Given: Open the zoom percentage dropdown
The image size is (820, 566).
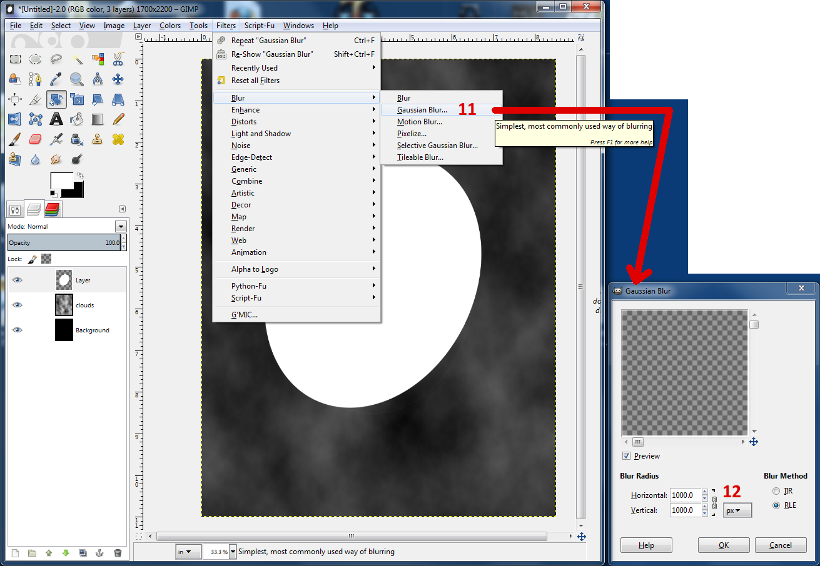Looking at the screenshot, I should pos(233,552).
